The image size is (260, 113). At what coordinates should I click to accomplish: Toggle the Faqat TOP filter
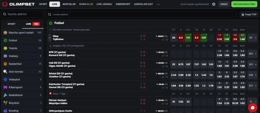pyautogui.click(x=249, y=14)
